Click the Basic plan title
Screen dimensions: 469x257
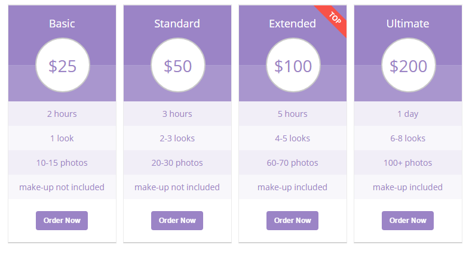point(62,24)
